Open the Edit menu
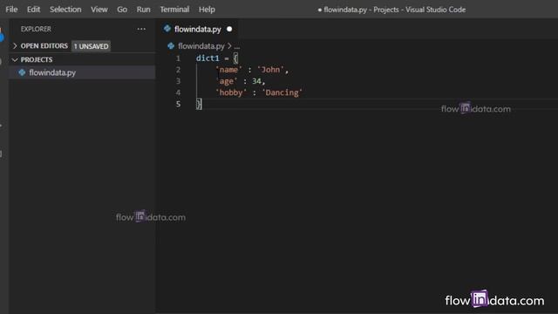558x314 pixels. [x=33, y=10]
